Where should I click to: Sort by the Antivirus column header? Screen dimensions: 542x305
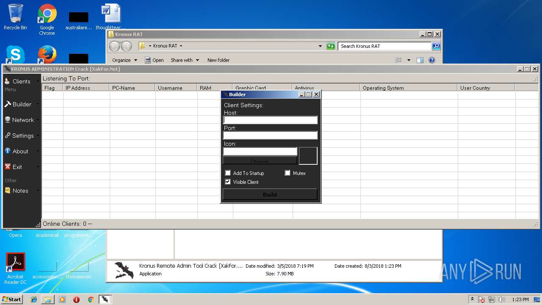(x=326, y=88)
